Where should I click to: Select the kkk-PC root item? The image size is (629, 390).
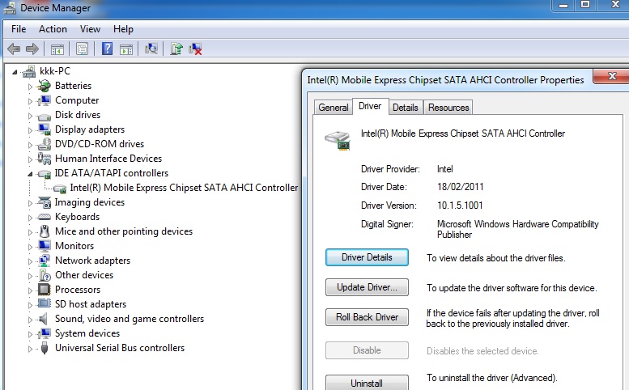point(55,71)
